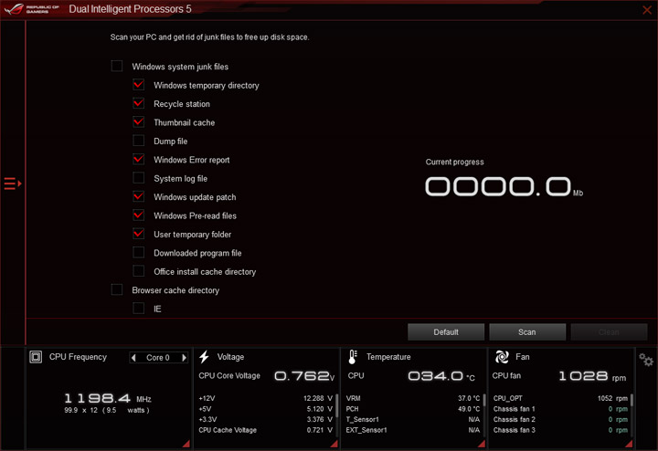Image resolution: width=658 pixels, height=451 pixels.
Task: Uncheck Windows update patch
Action: (x=139, y=197)
